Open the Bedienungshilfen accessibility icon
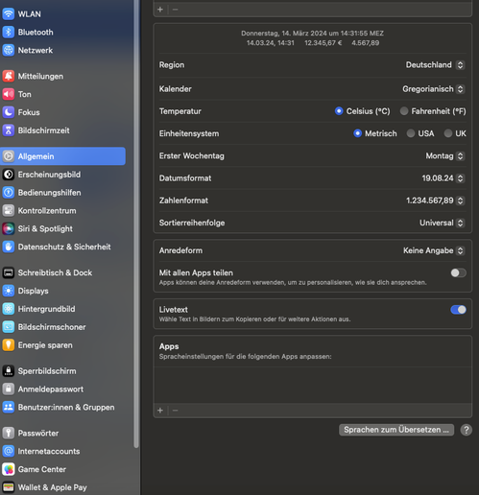This screenshot has height=495, width=479. 9,193
